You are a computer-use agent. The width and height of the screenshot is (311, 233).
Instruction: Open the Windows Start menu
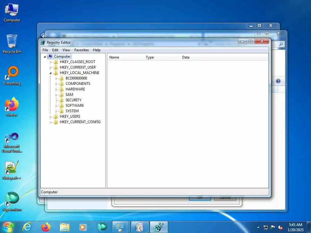tap(8, 227)
